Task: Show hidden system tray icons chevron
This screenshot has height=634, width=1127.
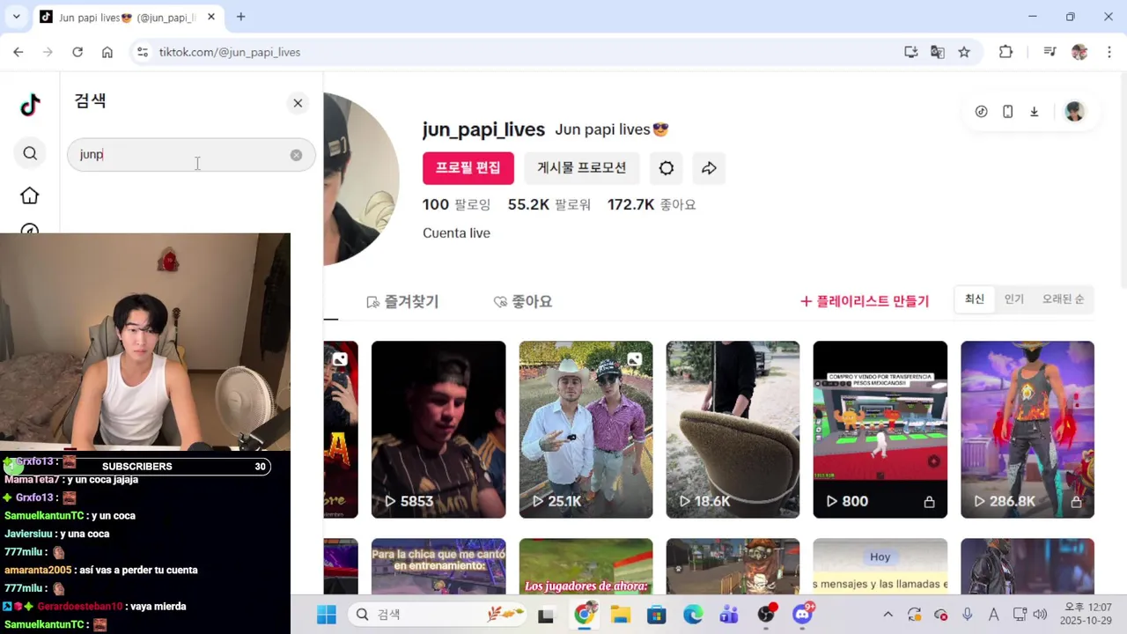Action: point(888,615)
